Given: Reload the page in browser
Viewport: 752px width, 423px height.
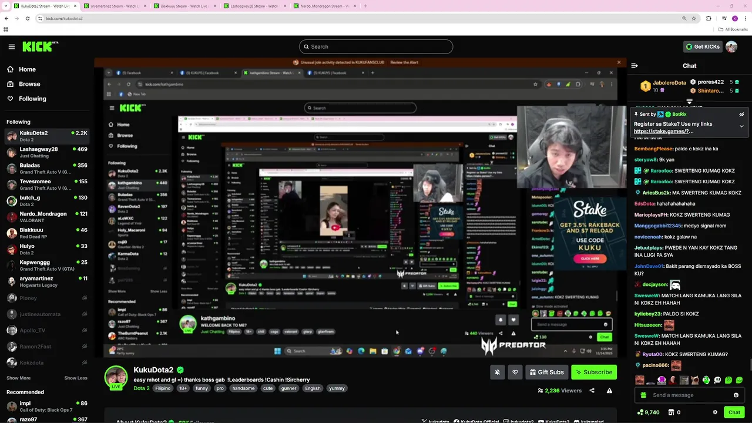Looking at the screenshot, I should pyautogui.click(x=27, y=18).
